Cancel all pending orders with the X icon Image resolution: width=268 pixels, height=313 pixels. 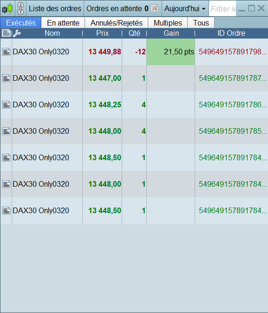click(155, 8)
